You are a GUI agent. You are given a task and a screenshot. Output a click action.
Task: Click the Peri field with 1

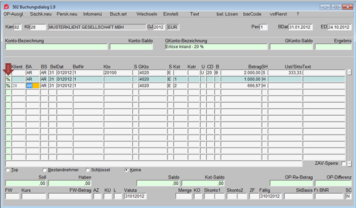[264, 27]
